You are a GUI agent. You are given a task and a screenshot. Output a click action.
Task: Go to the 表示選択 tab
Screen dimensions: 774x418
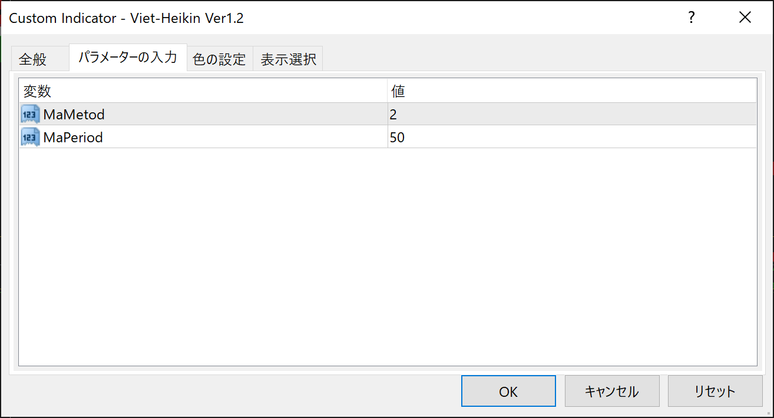click(x=288, y=59)
